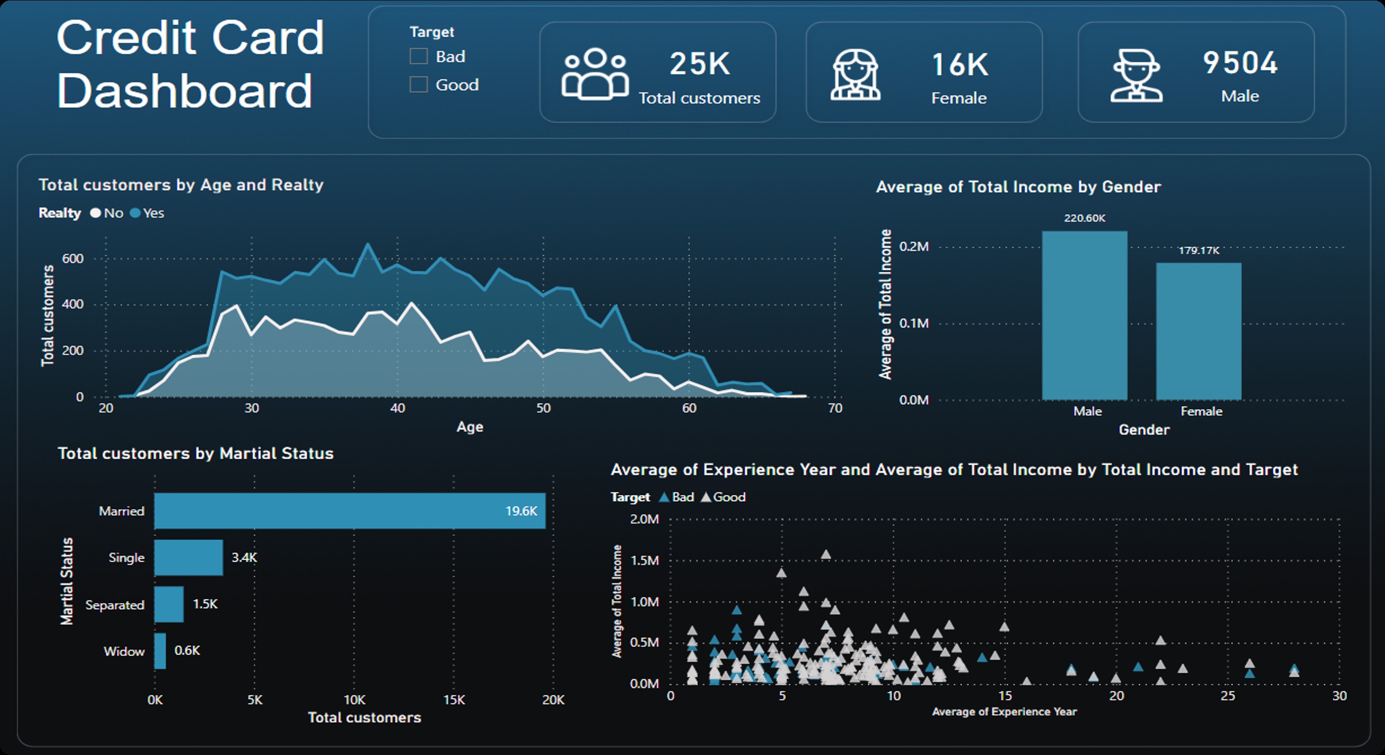
Task: Select the Married bar in marital chart
Action: coord(350,511)
